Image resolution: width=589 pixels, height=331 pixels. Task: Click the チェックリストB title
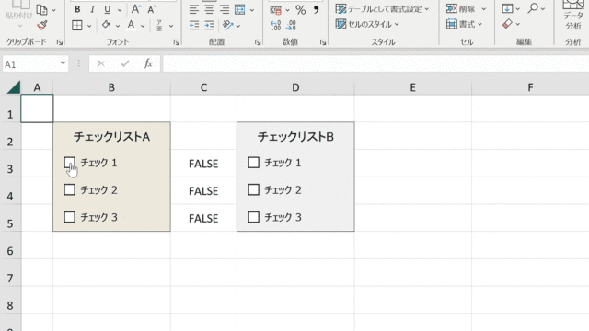click(x=295, y=137)
